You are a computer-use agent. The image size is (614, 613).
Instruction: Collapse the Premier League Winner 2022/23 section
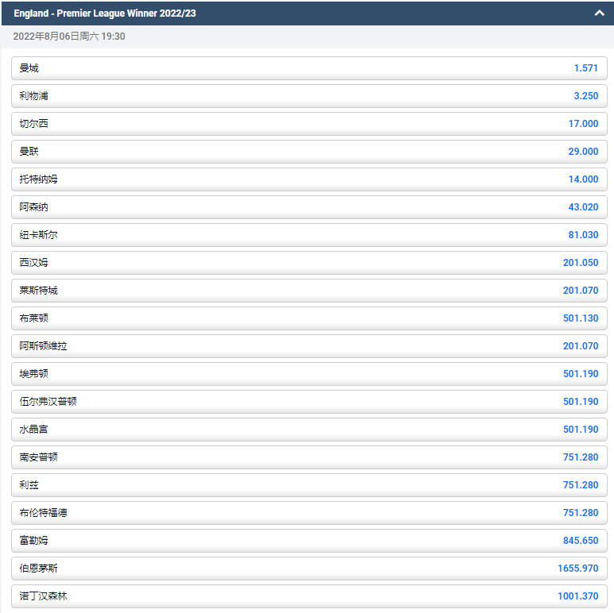click(x=599, y=13)
